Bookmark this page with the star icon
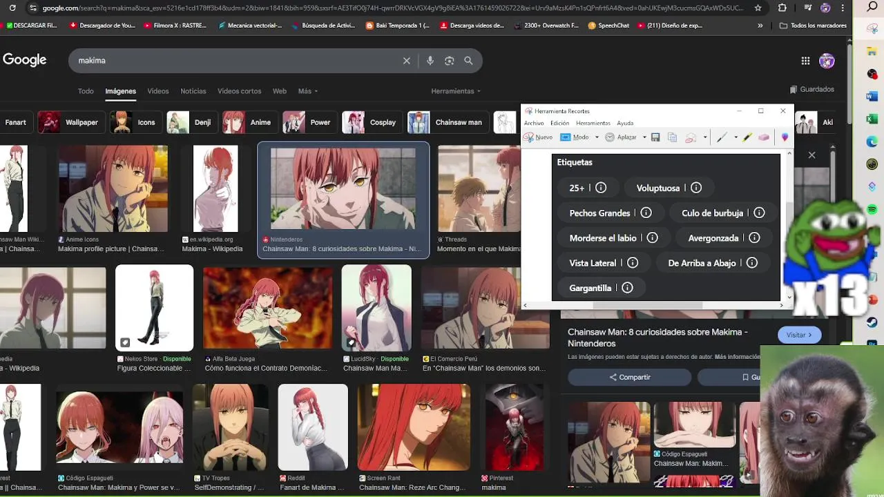Viewport: 884px width, 497px height. point(758,8)
